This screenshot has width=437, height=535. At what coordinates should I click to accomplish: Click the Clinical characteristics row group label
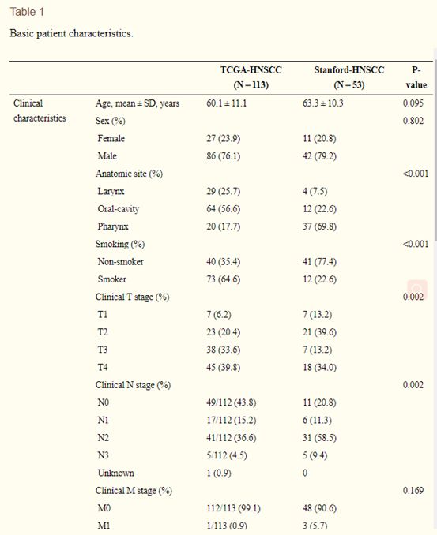[40, 110]
